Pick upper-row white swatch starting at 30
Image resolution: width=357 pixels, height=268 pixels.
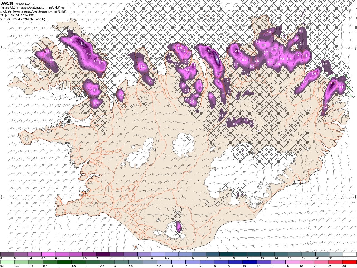coord(350,254)
